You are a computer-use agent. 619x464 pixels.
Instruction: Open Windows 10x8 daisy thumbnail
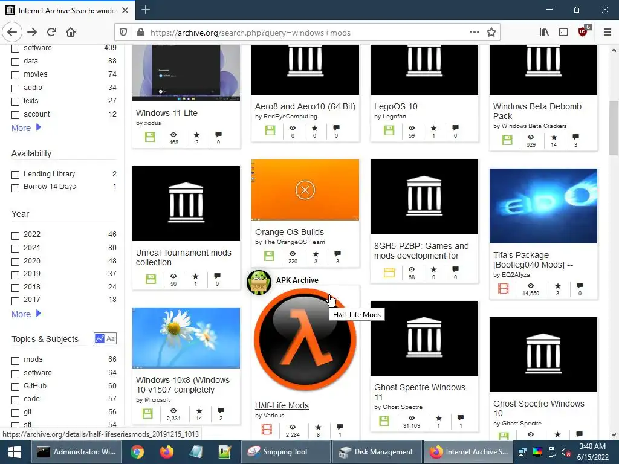click(x=186, y=338)
